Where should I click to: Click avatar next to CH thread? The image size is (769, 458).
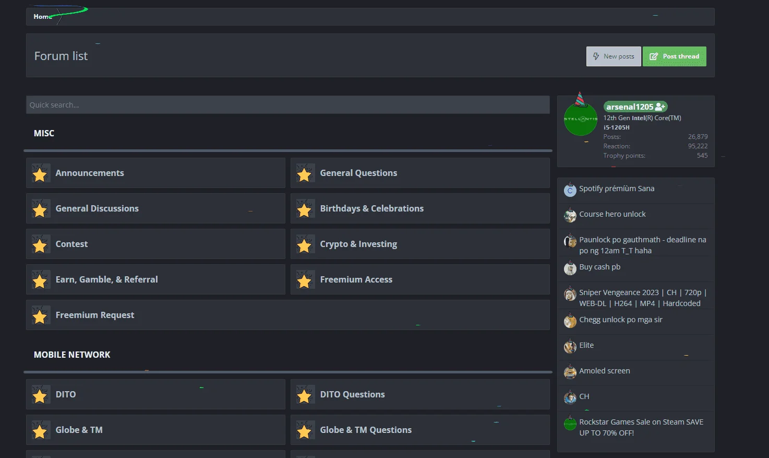pyautogui.click(x=570, y=398)
